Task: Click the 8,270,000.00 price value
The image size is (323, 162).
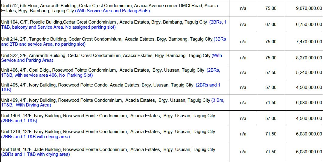Action: (309, 58)
